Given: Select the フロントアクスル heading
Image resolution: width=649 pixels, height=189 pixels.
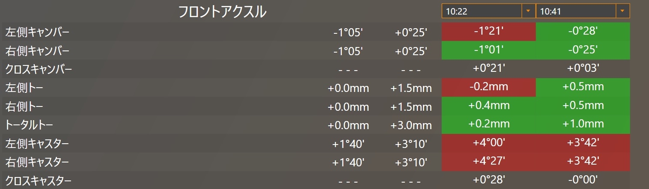Looking at the screenshot, I should click(222, 12).
